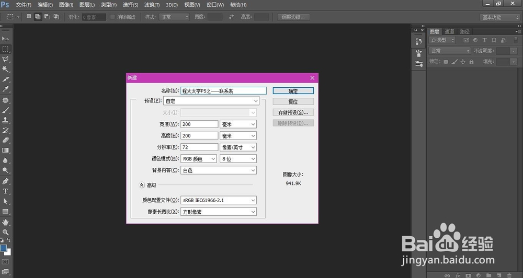
Task: Collapse the 高级 advanced section
Action: coord(142,184)
